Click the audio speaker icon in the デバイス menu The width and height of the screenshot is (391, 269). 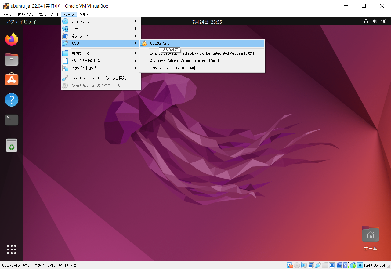(65, 29)
